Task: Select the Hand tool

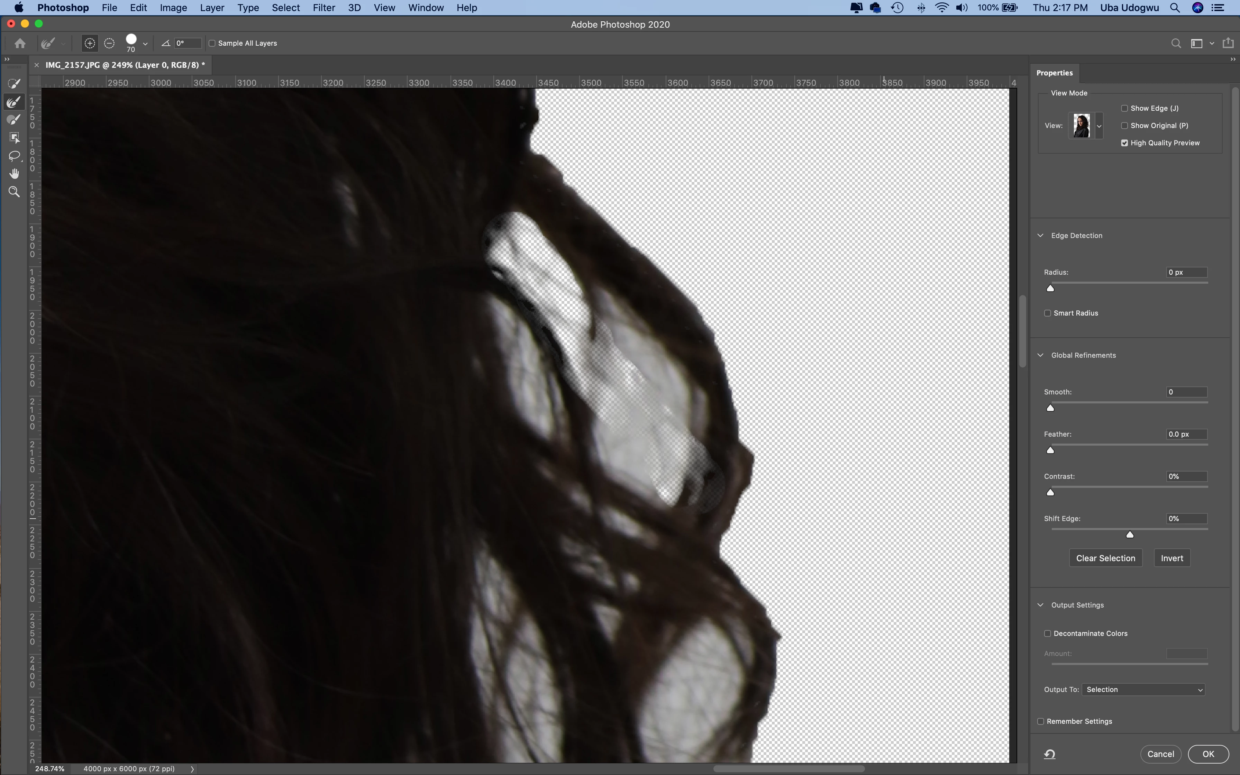Action: [14, 174]
